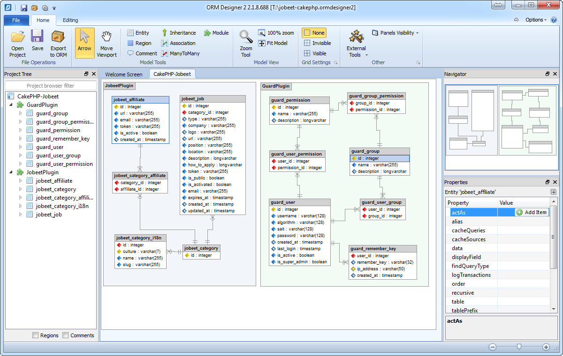Set grid to Visible

[x=315, y=53]
